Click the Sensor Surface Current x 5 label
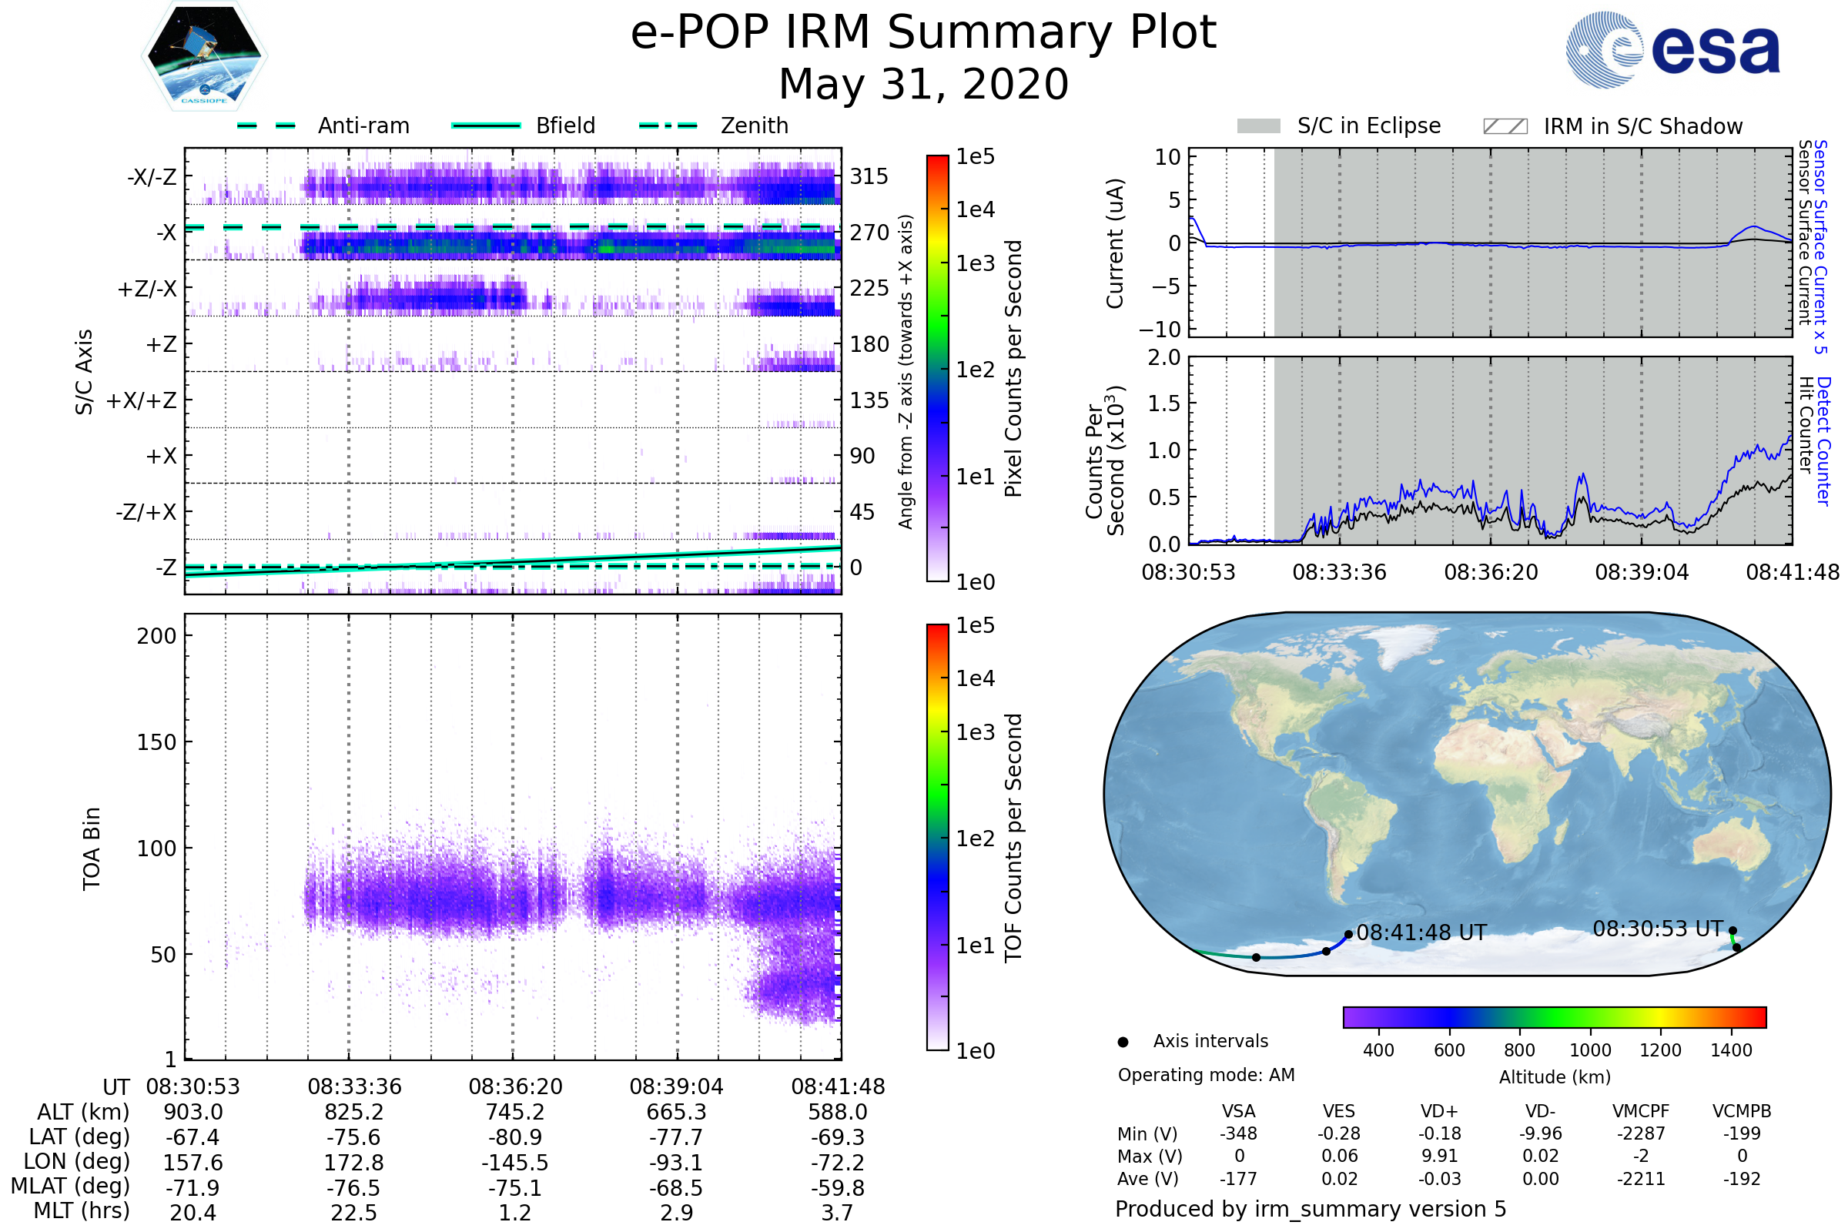The width and height of the screenshot is (1848, 1232). pyautogui.click(x=1821, y=246)
